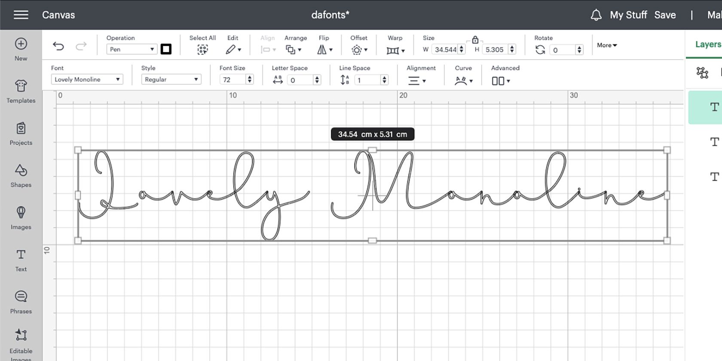Image resolution: width=722 pixels, height=361 pixels.
Task: Click the Save button
Action: [x=665, y=15]
